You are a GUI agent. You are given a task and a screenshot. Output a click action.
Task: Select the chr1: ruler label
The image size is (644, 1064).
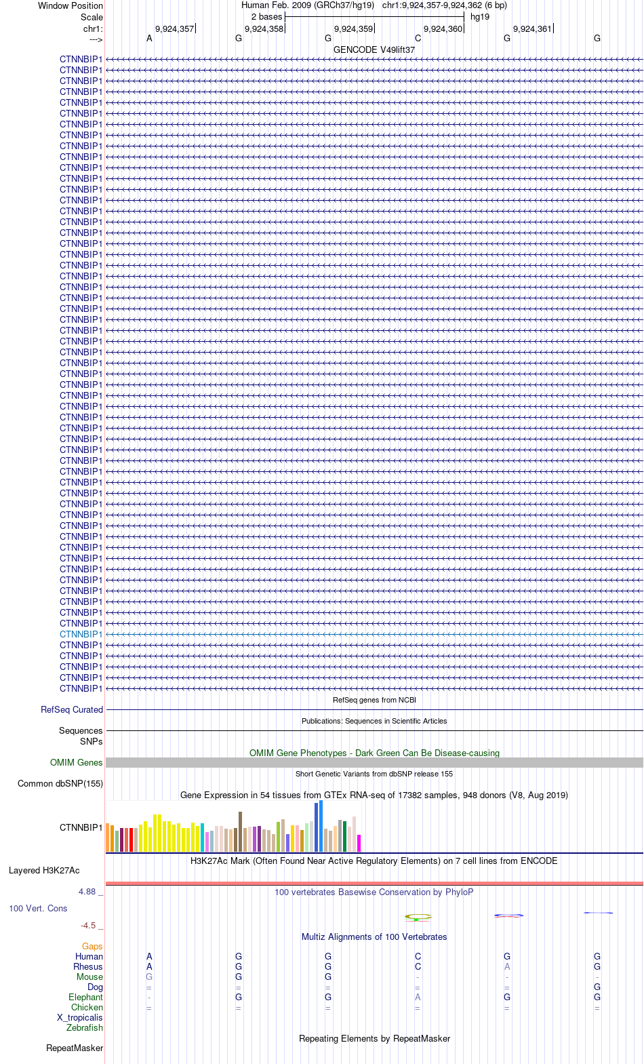pyautogui.click(x=93, y=29)
